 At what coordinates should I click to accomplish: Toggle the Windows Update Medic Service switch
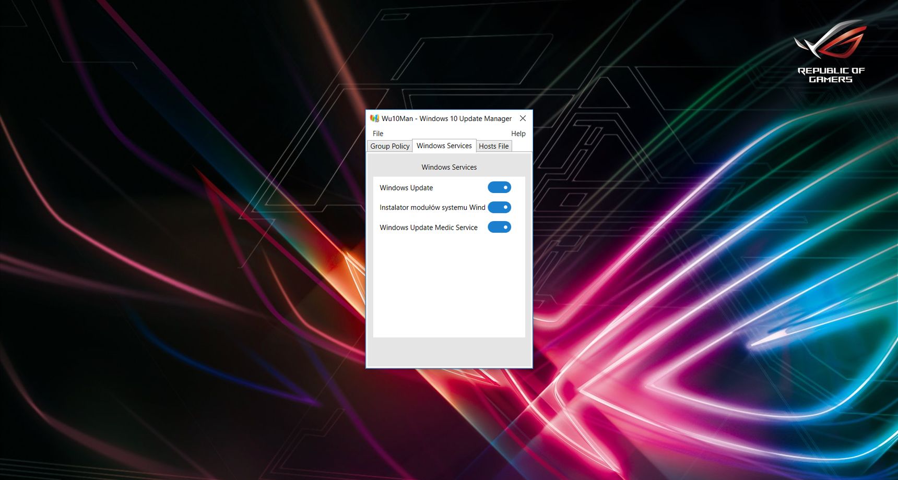pos(499,227)
